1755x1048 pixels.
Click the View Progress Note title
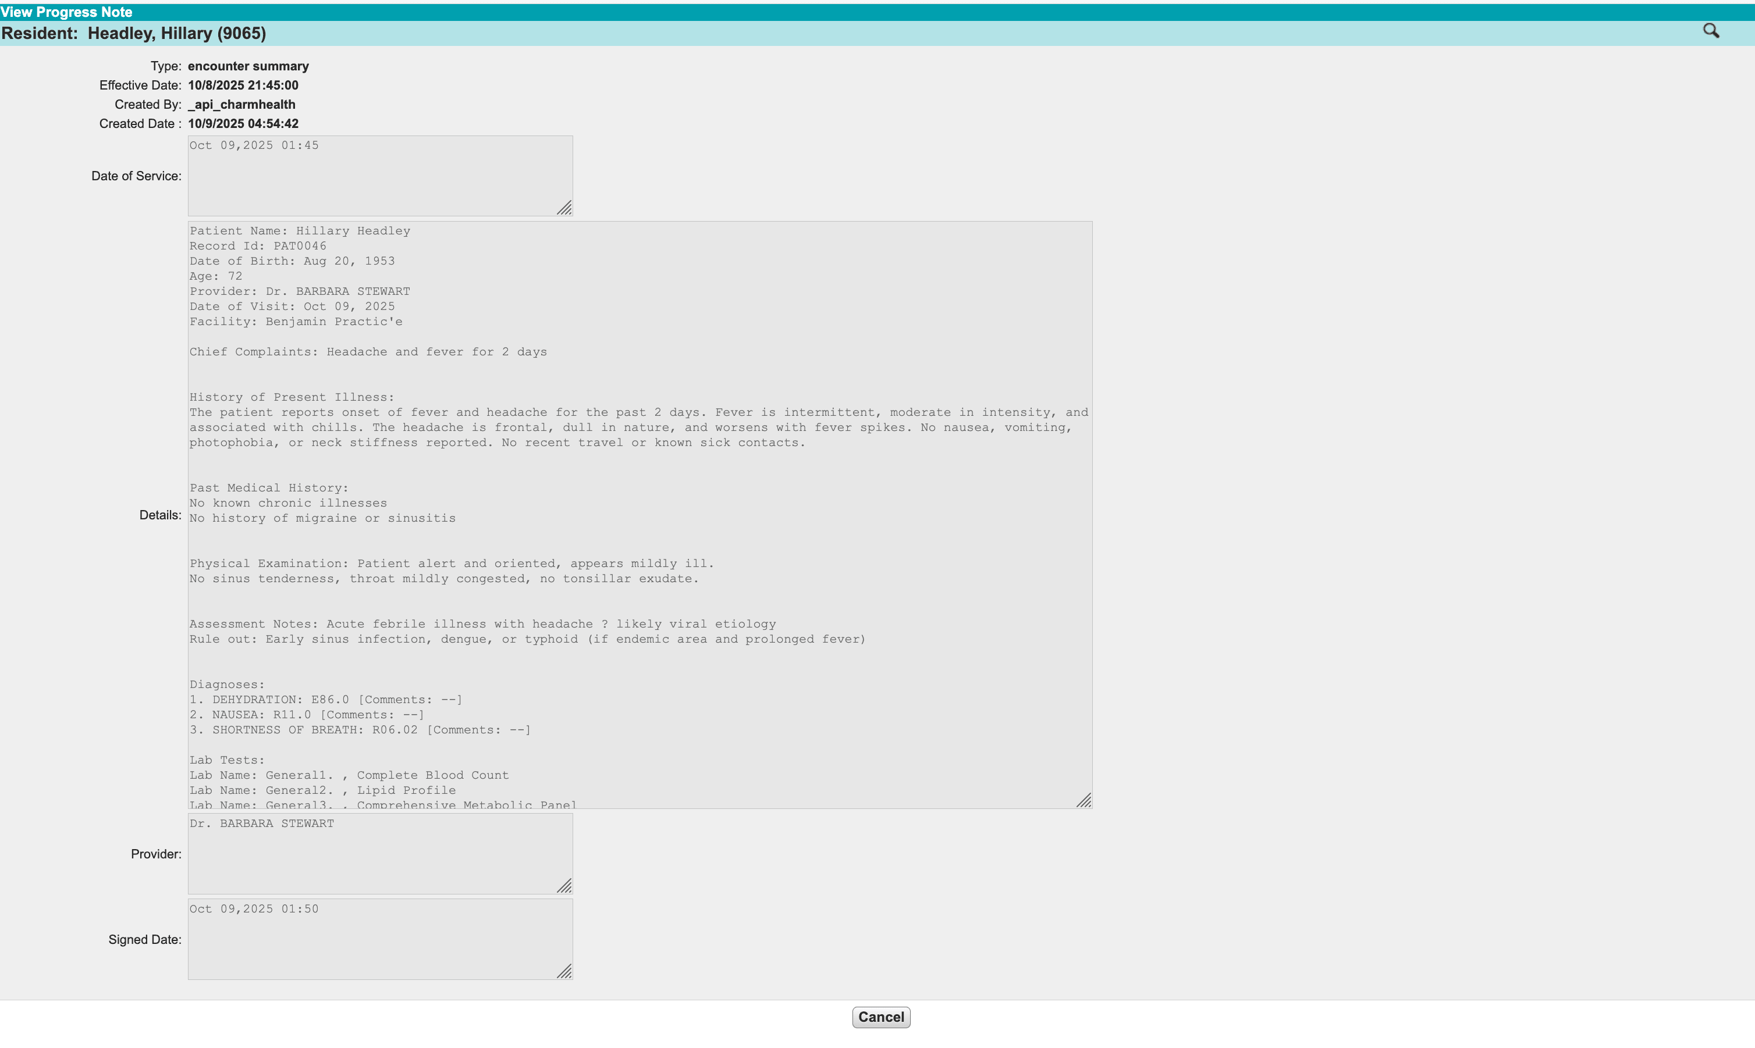coord(66,12)
